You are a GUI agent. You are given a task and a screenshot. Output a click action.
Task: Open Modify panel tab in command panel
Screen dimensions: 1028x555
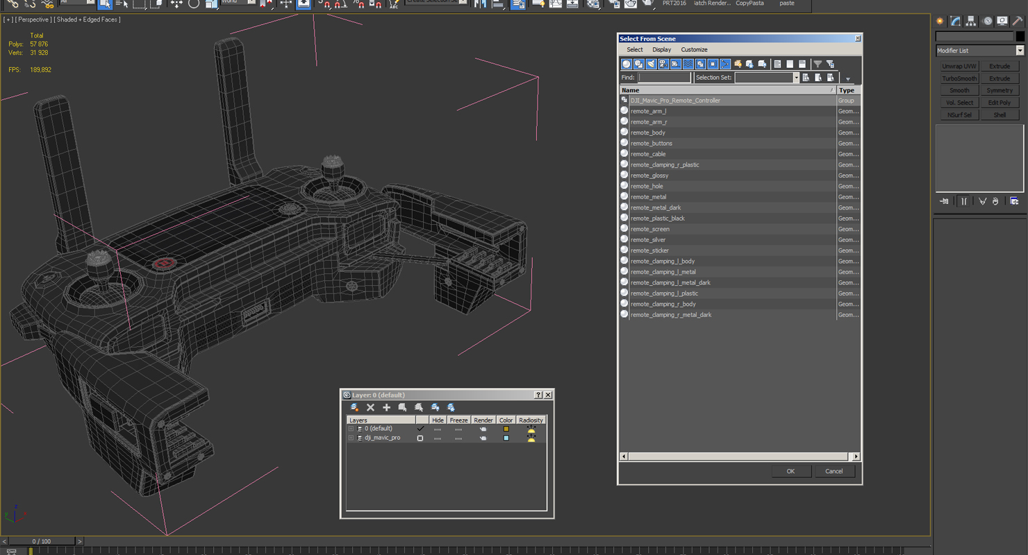click(x=956, y=22)
